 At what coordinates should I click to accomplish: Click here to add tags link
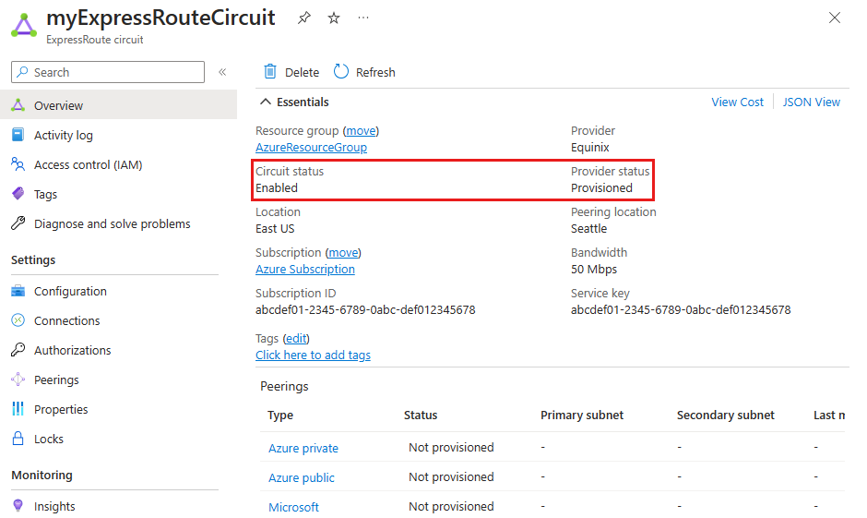tap(313, 355)
